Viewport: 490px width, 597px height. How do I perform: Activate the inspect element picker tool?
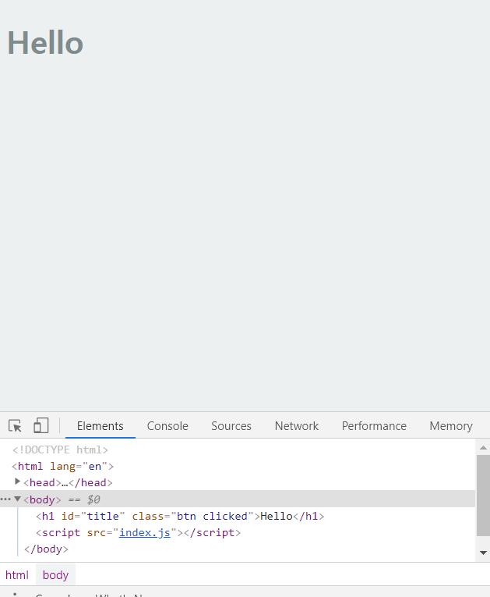[x=16, y=425]
